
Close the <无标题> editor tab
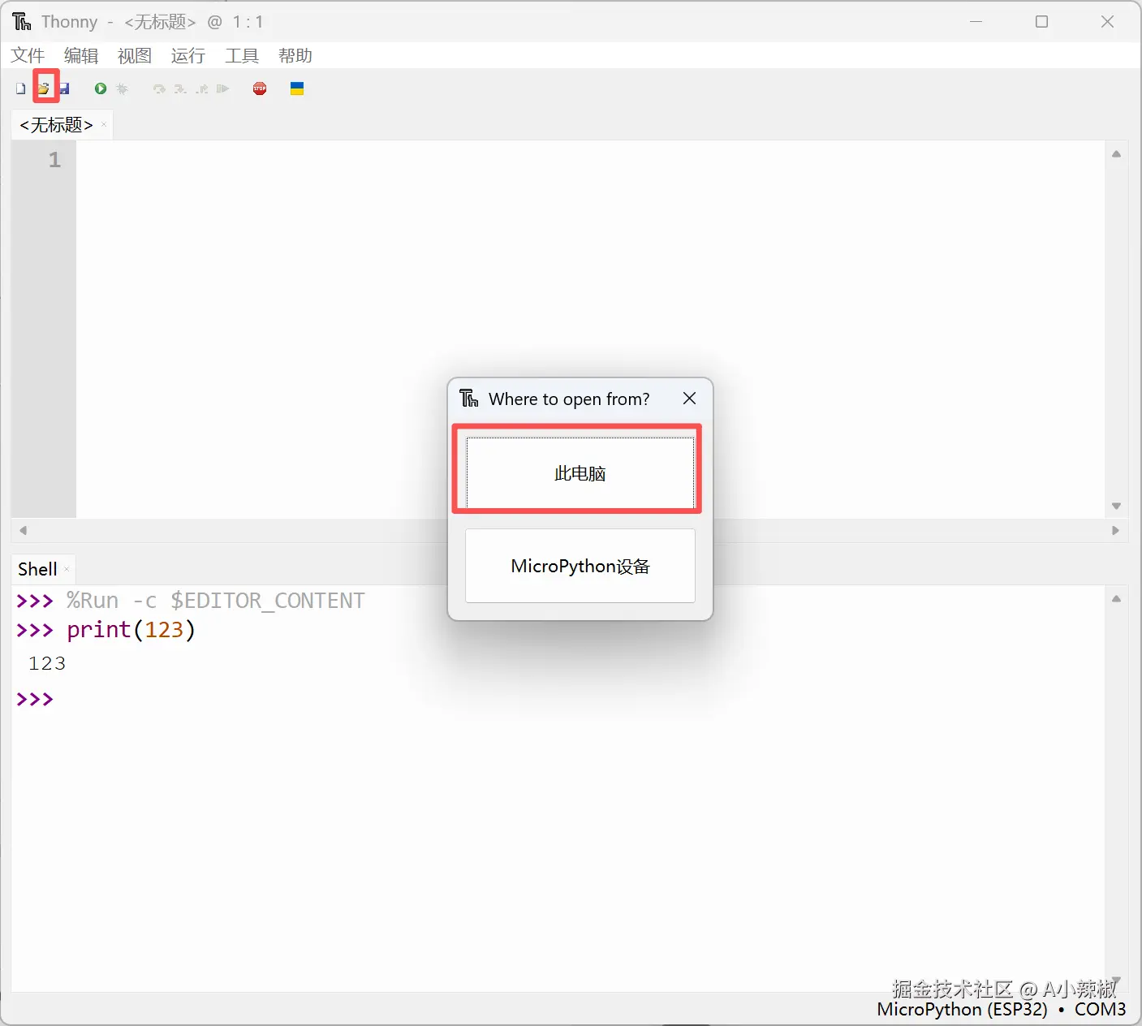(x=104, y=124)
